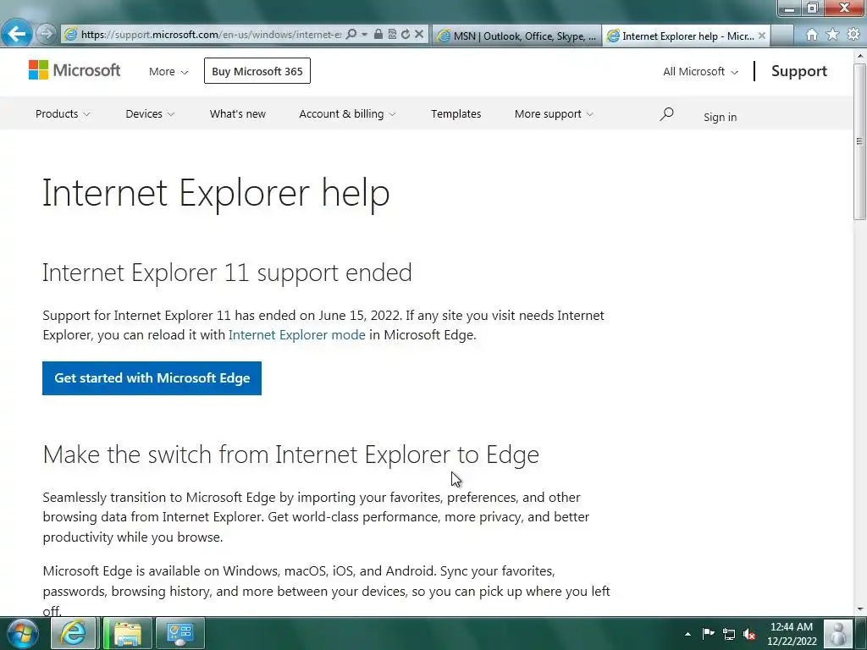
Task: Click the page scrollbar down arrow
Action: tap(860, 609)
